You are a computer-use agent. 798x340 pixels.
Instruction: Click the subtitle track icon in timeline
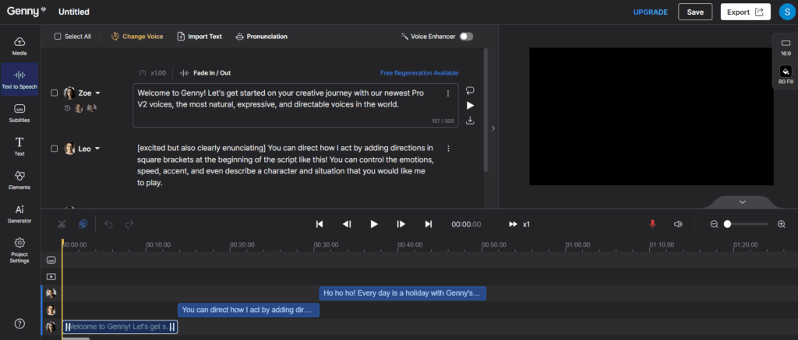click(x=51, y=260)
